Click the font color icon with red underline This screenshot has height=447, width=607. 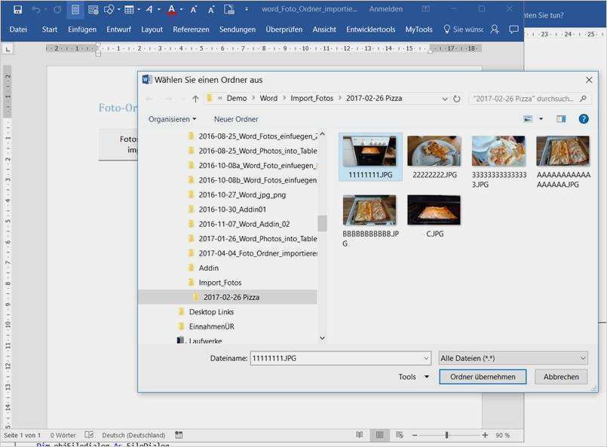[171, 9]
